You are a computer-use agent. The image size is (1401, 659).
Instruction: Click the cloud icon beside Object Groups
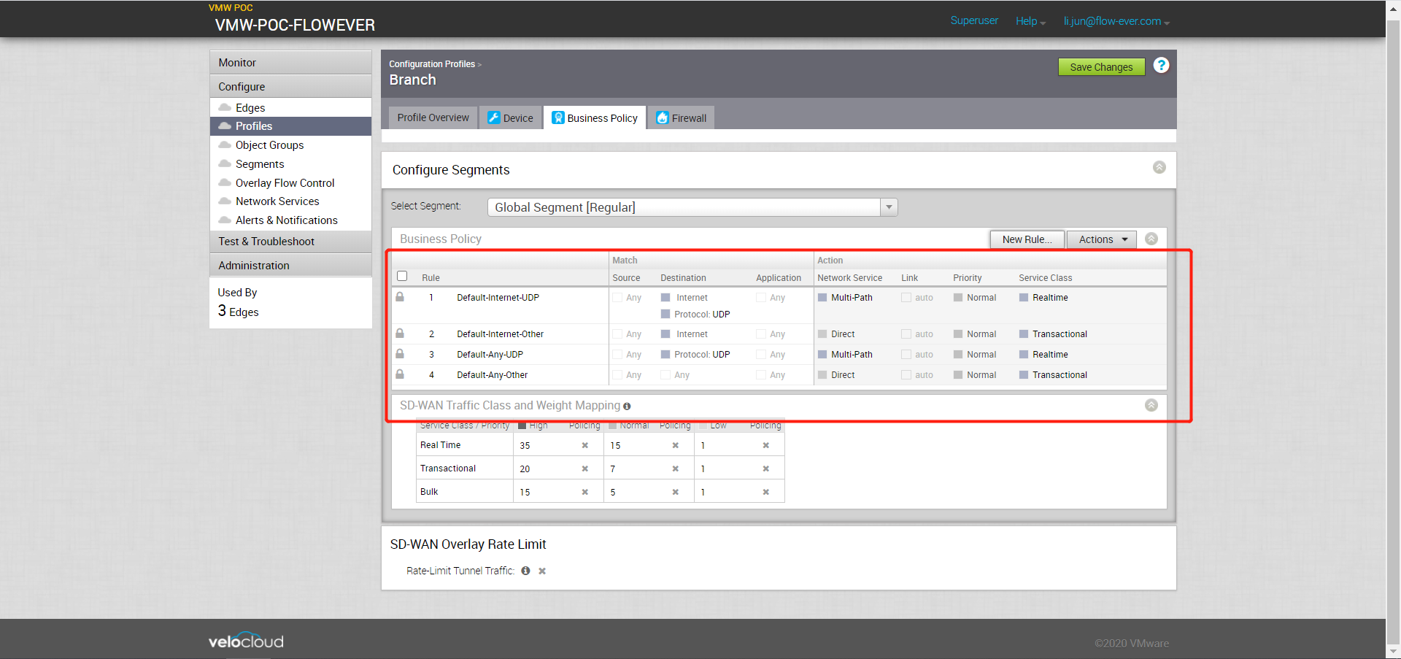[225, 144]
